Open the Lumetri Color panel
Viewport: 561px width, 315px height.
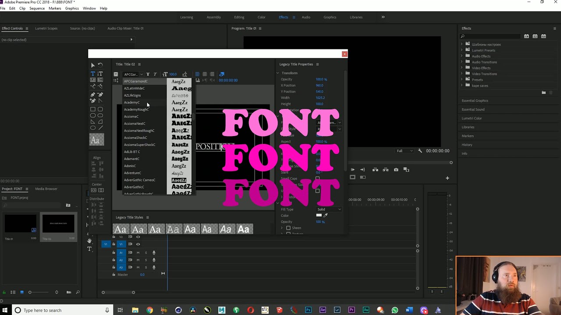[472, 118]
